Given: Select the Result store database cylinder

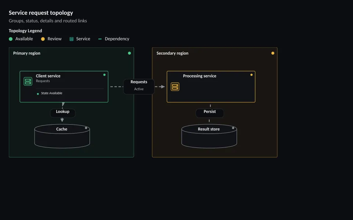Looking at the screenshot, I should (209, 136).
